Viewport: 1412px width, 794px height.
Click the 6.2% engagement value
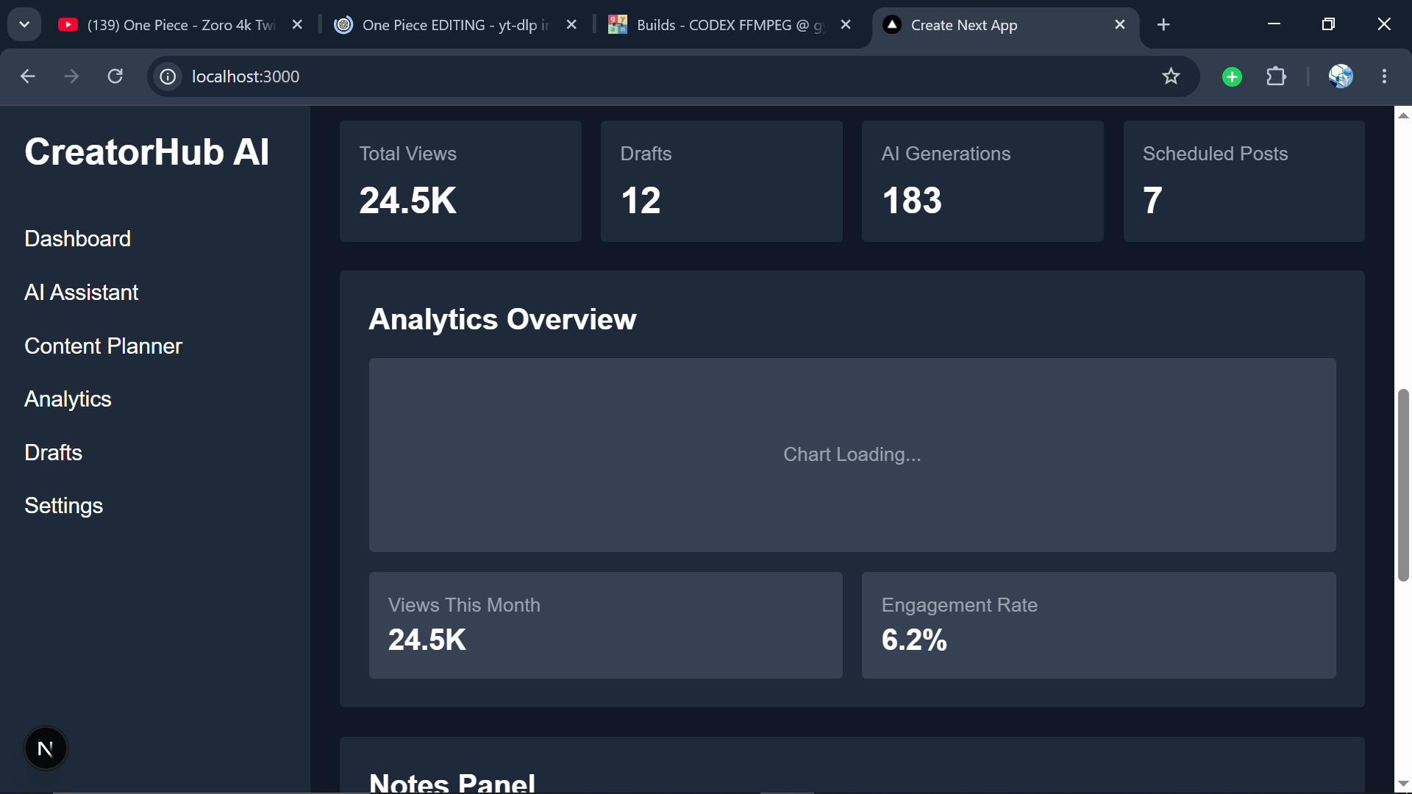[914, 640]
